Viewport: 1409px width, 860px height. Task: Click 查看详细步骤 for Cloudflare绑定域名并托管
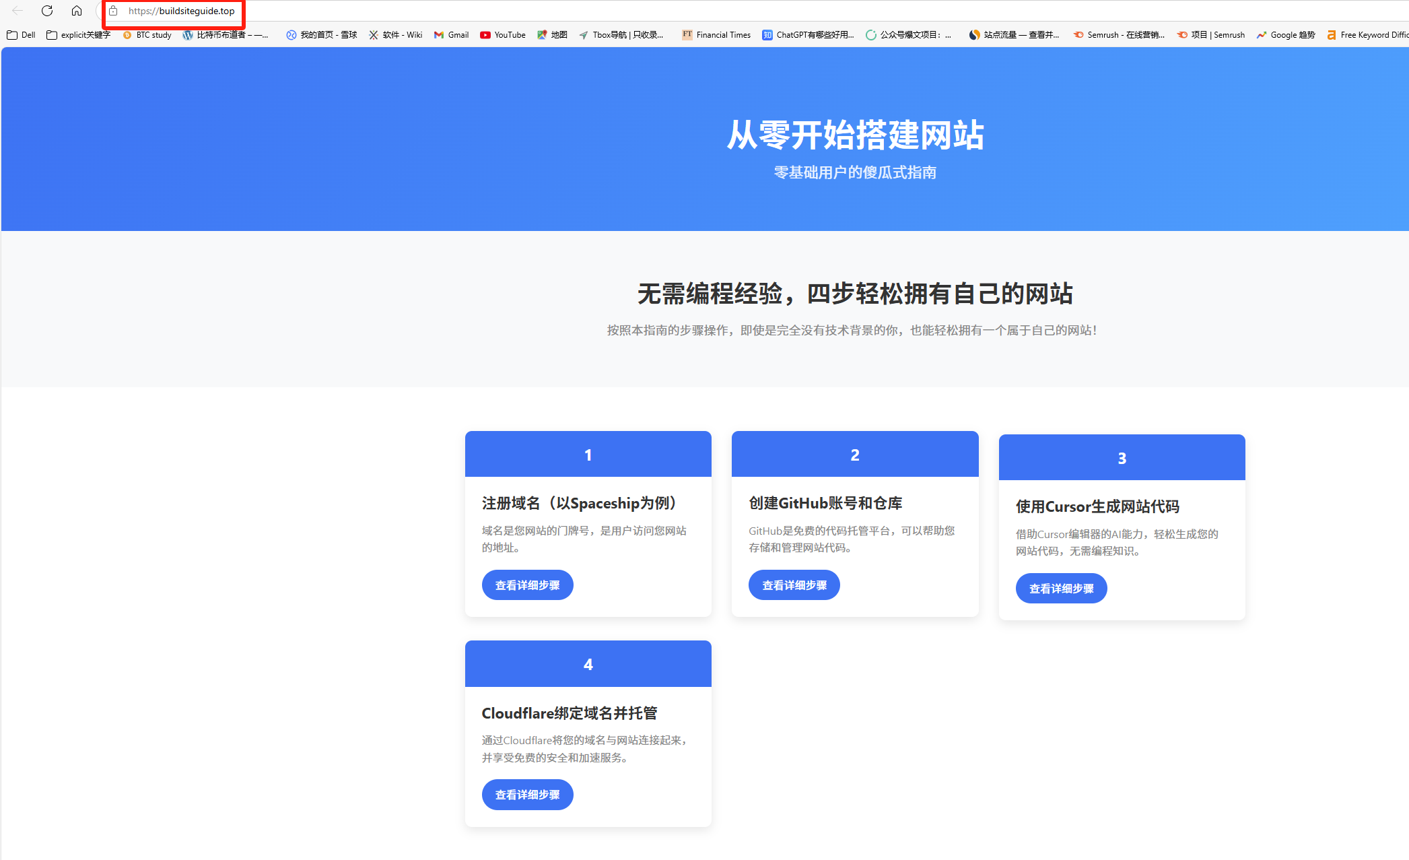(527, 794)
